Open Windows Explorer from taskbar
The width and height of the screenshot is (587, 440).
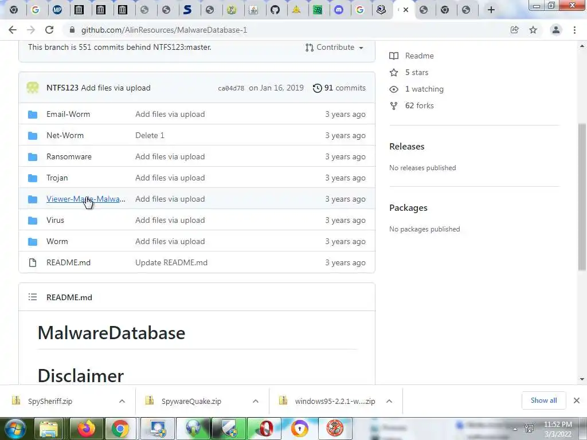(49, 429)
